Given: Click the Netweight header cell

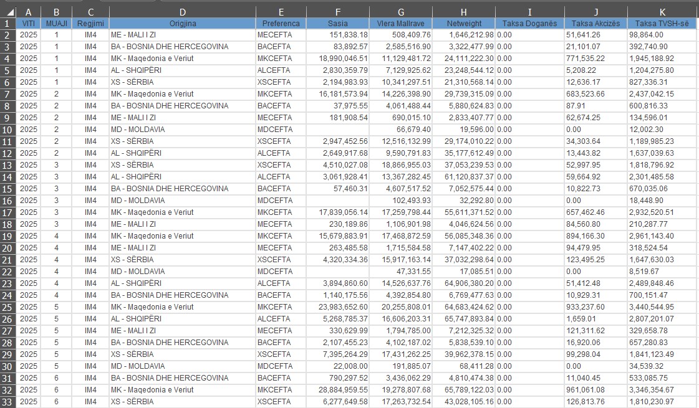Looking at the screenshot, I should [x=464, y=23].
